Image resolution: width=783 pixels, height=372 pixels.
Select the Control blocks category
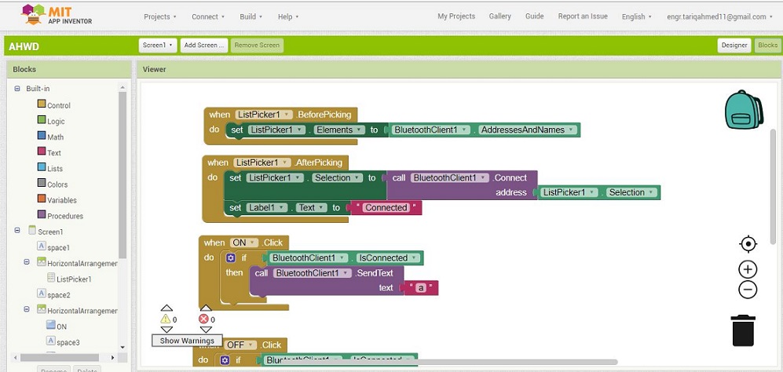click(54, 105)
